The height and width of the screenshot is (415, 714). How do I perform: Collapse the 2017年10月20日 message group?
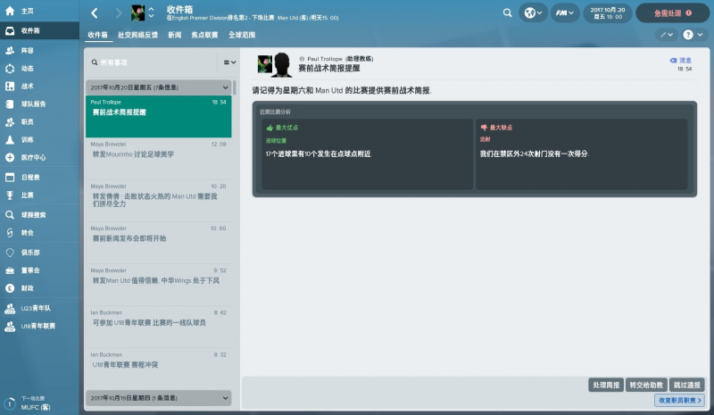226,87
